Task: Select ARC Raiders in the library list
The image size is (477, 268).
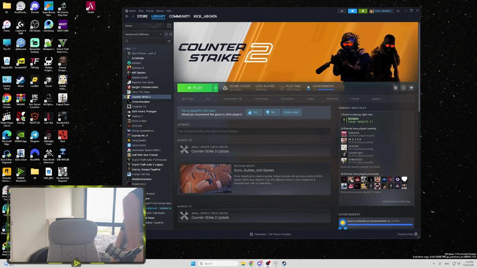Action: pos(139,73)
